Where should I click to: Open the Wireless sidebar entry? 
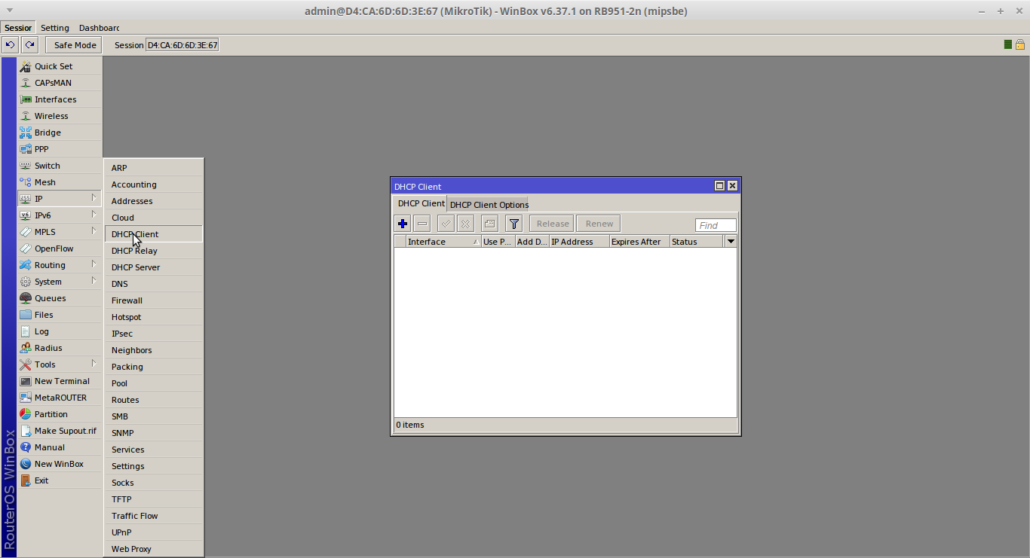[60, 116]
